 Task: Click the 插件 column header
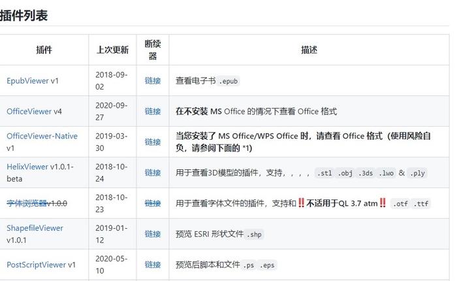[44, 50]
